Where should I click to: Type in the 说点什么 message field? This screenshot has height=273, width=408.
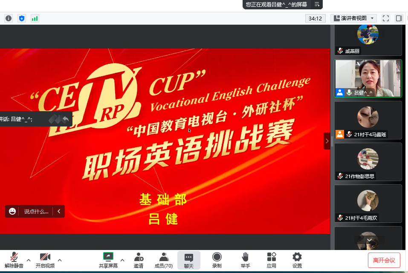pyautogui.click(x=36, y=211)
